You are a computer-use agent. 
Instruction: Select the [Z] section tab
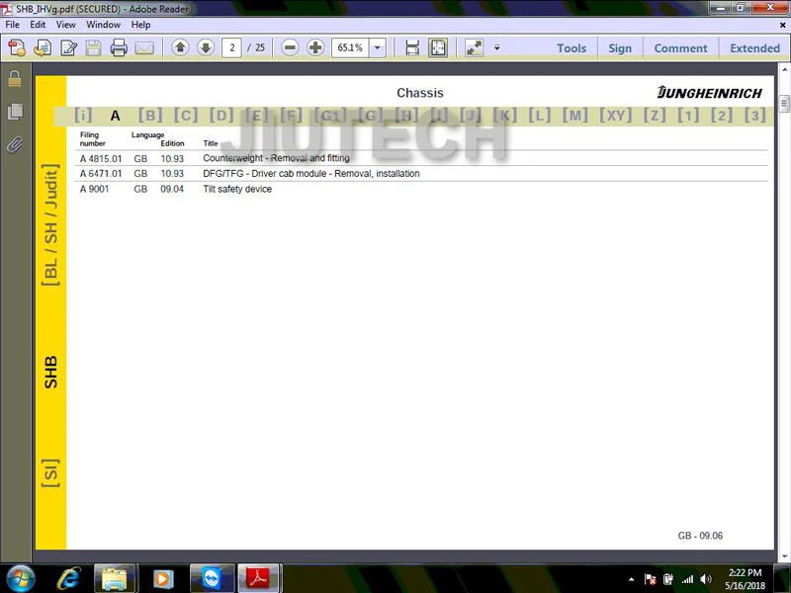pos(655,116)
